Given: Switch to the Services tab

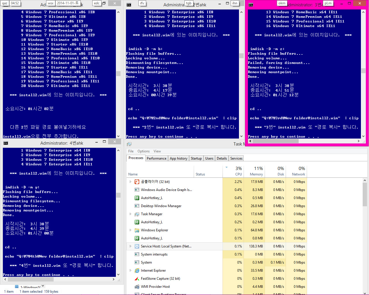Looking at the screenshot, I should tap(236, 158).
